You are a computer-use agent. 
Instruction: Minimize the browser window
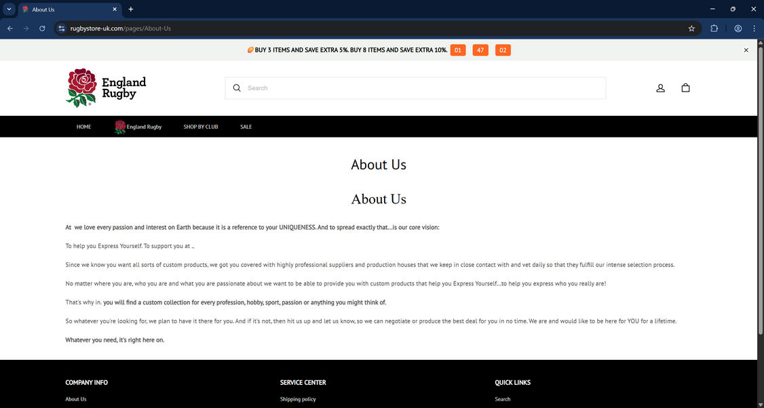[712, 9]
